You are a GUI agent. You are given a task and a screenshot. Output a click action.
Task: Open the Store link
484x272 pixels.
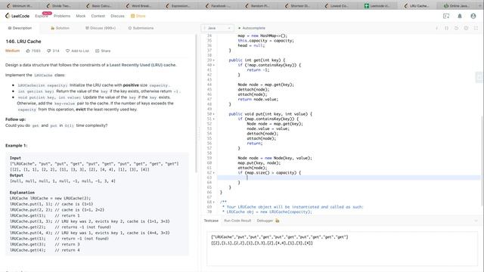click(138, 16)
